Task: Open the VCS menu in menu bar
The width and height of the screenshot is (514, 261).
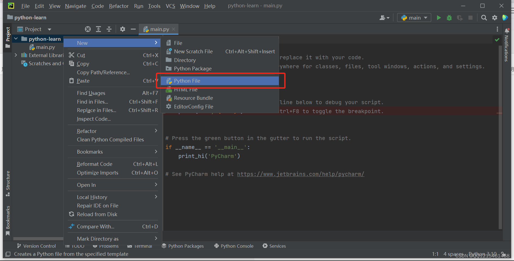Action: click(171, 6)
